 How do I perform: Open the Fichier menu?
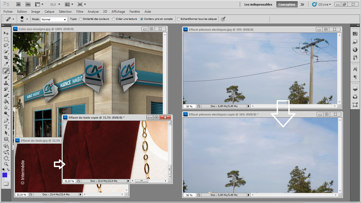8,12
